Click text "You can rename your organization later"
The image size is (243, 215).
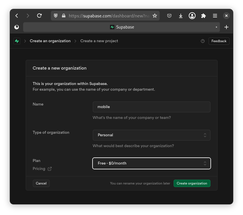click(x=140, y=183)
